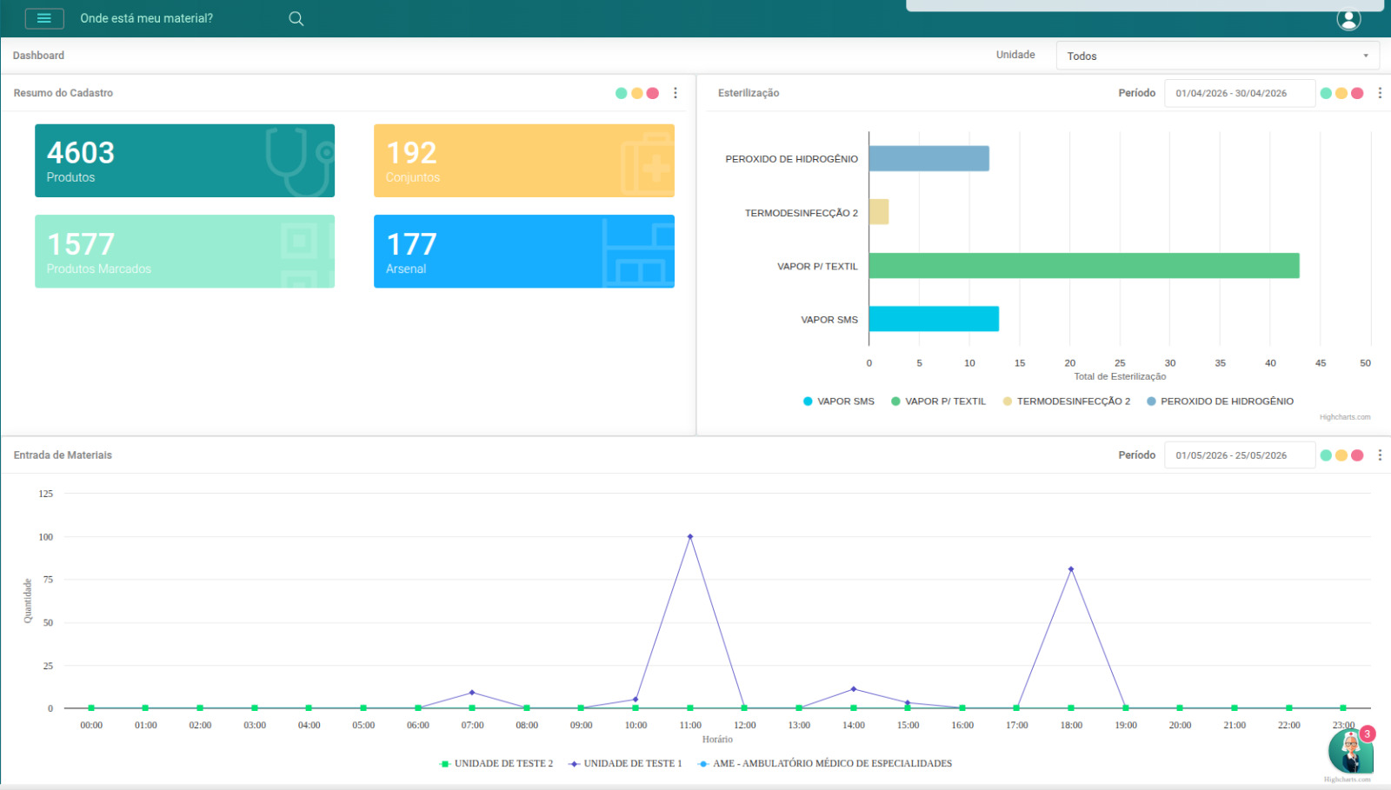Click inside 'Onde está meu material?' search field
This screenshot has height=790, width=1391.
point(178,18)
